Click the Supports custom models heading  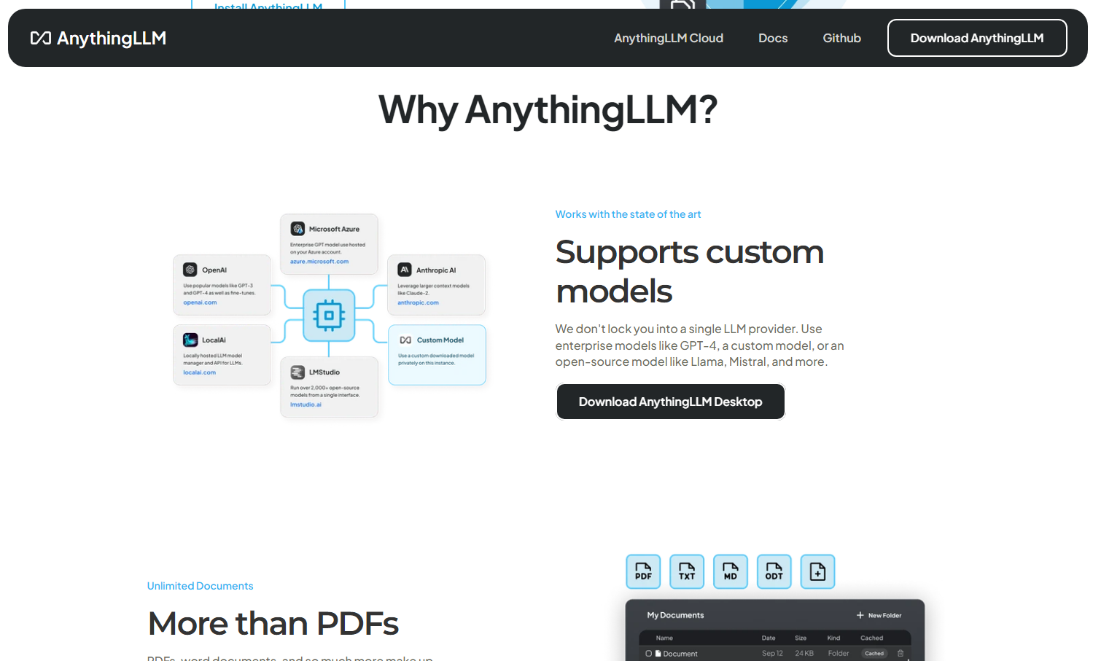[690, 271]
